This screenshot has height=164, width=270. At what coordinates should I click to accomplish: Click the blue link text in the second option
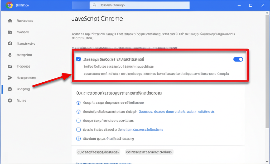point(176,112)
